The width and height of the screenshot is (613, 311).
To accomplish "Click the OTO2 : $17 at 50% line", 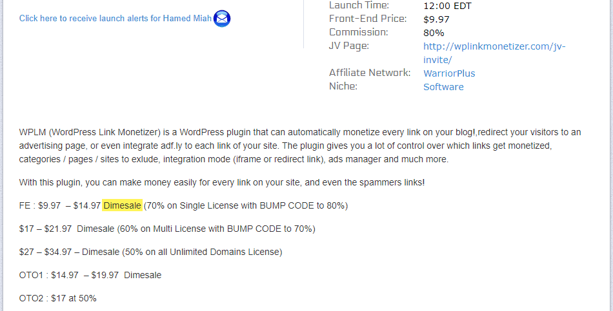I will [x=58, y=299].
